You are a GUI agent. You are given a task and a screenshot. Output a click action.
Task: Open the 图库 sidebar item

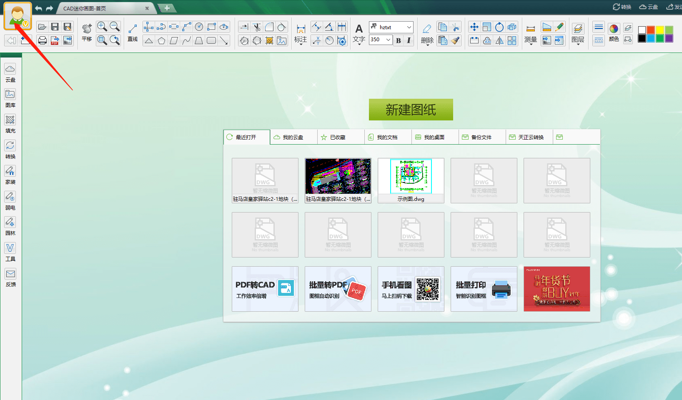10,98
